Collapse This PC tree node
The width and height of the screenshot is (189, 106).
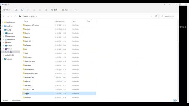point(3,30)
